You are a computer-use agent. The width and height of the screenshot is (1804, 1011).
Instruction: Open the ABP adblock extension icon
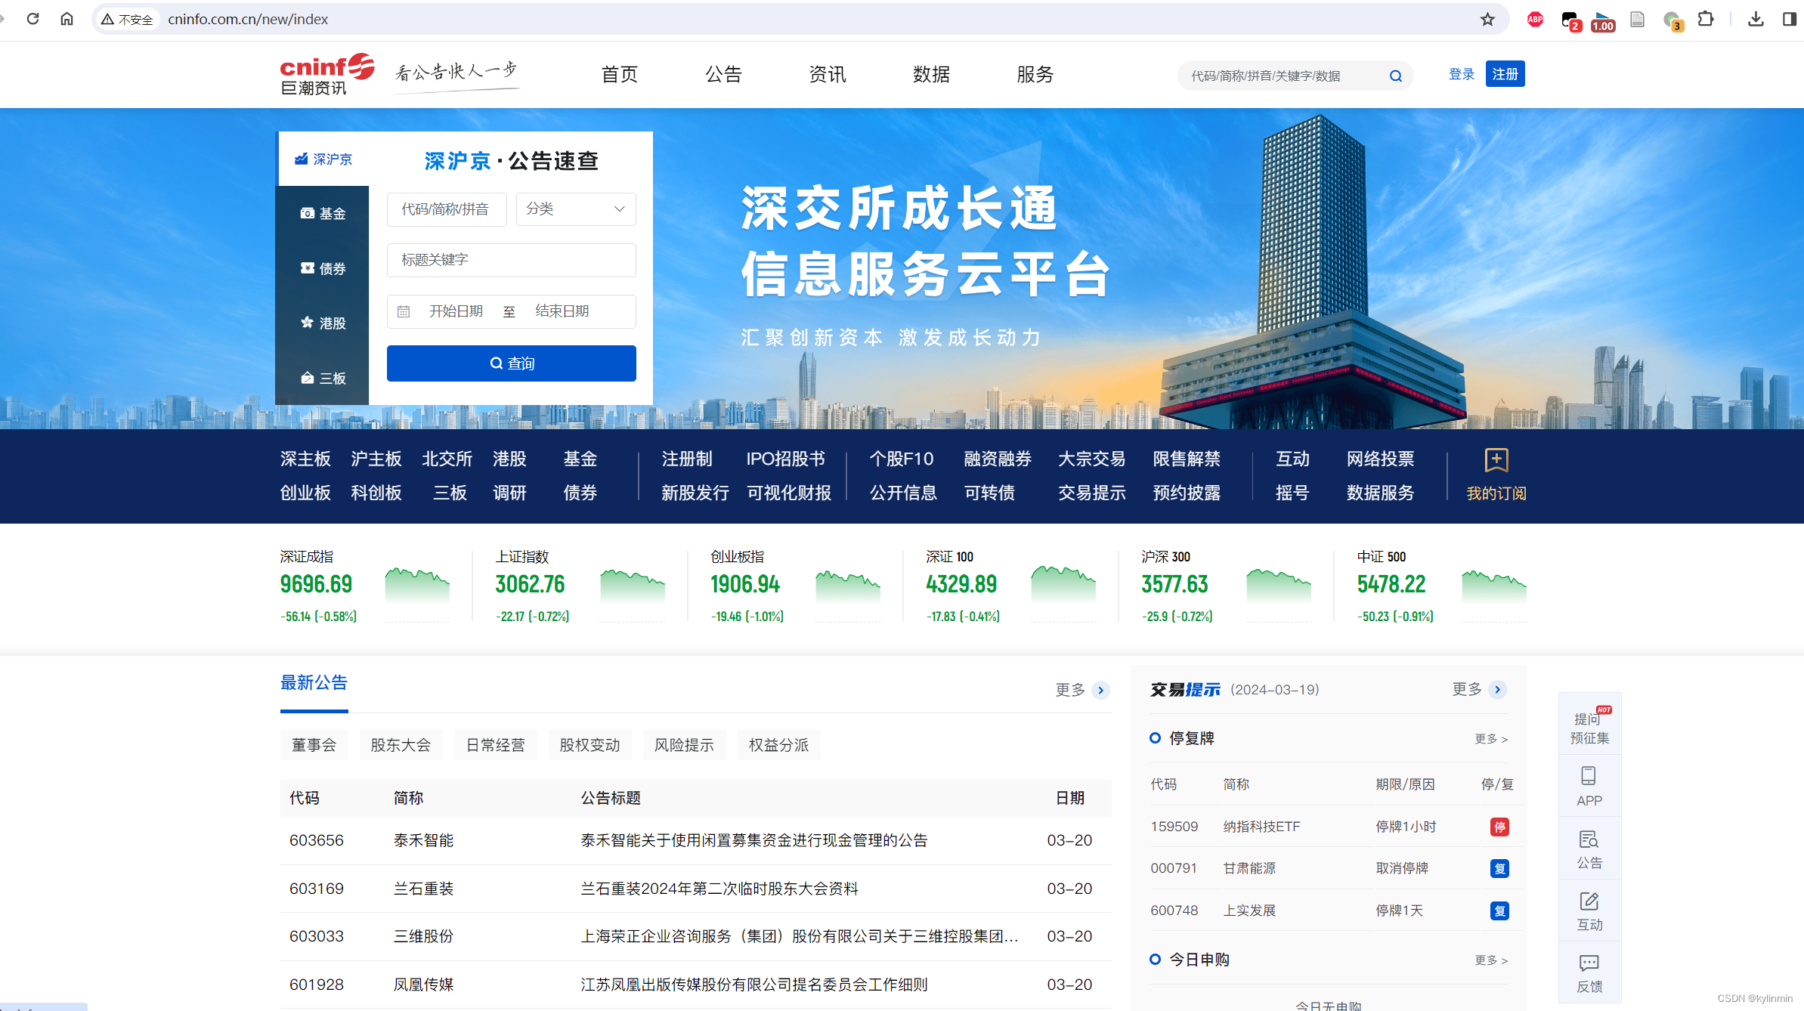[1535, 19]
